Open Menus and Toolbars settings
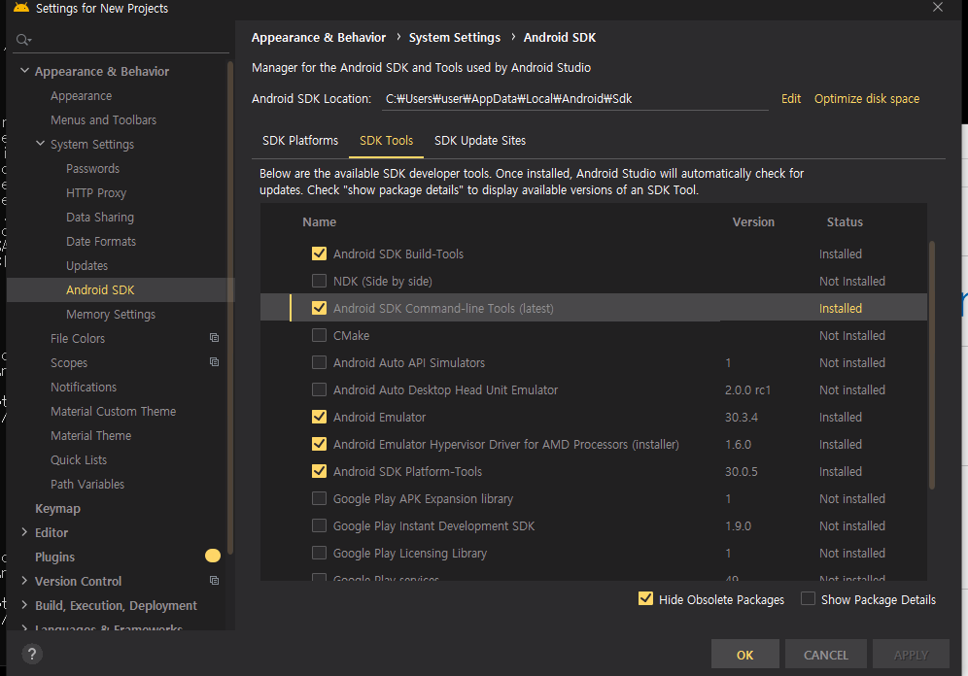This screenshot has height=676, width=968. 104,119
